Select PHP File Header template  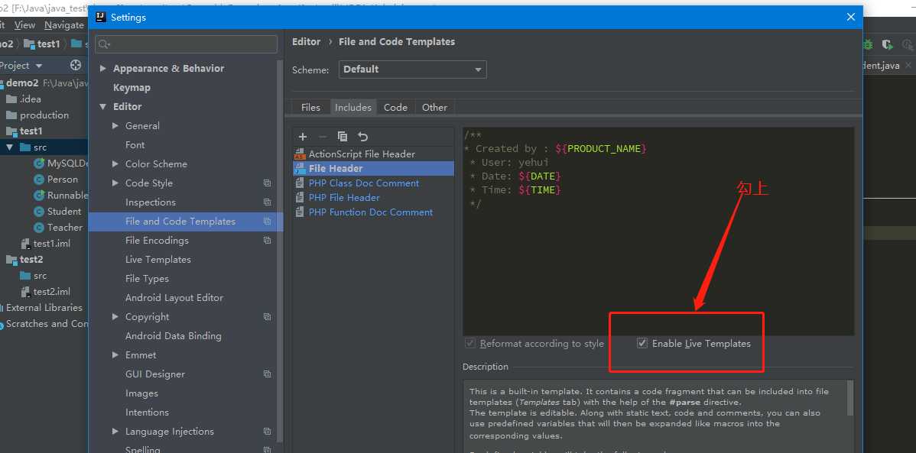344,197
